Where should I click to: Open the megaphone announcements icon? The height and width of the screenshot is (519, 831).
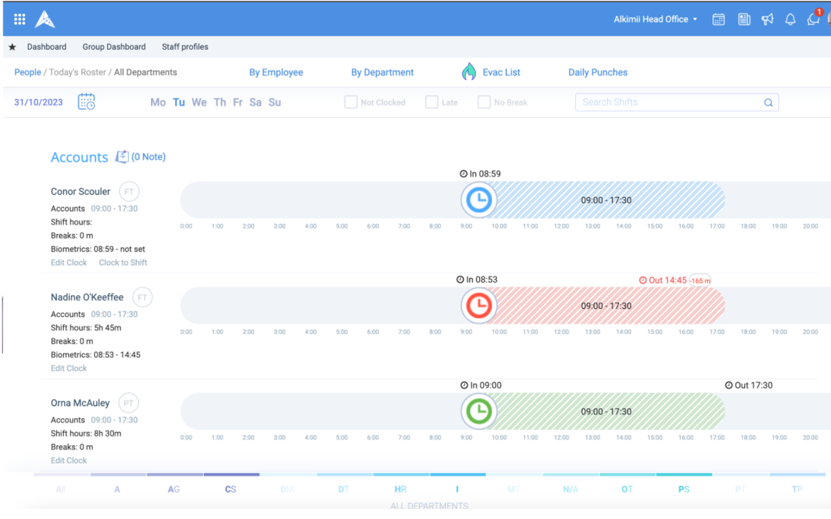click(x=768, y=19)
